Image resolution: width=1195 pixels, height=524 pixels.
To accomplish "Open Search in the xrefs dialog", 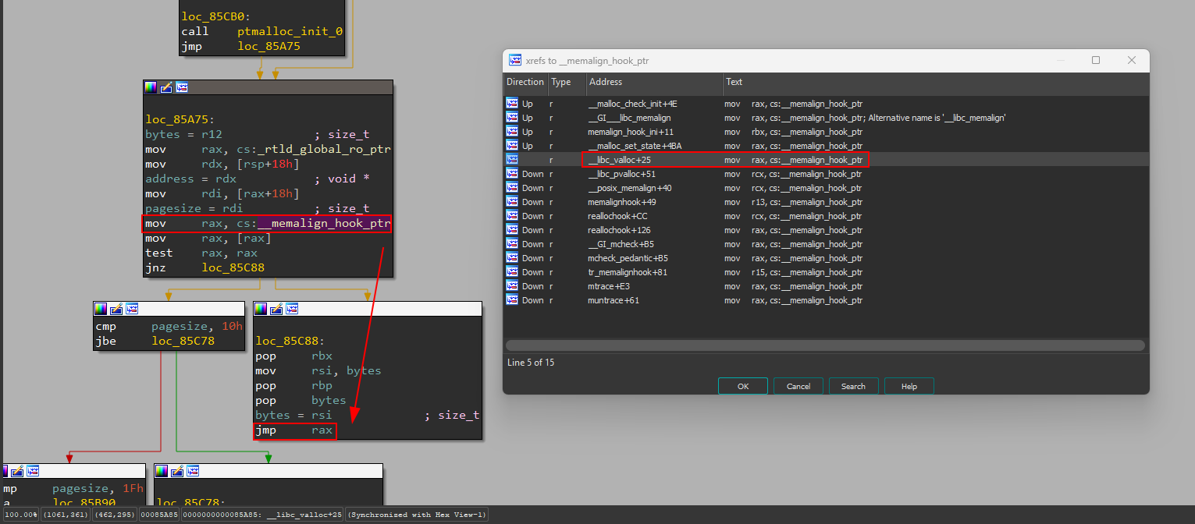I will tap(852, 386).
